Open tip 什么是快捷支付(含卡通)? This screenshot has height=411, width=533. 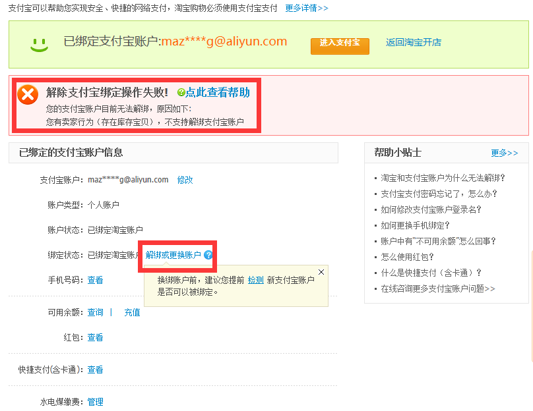[x=431, y=273]
